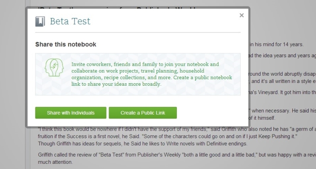
Task: Click the much attention text
Action: pos(55,162)
